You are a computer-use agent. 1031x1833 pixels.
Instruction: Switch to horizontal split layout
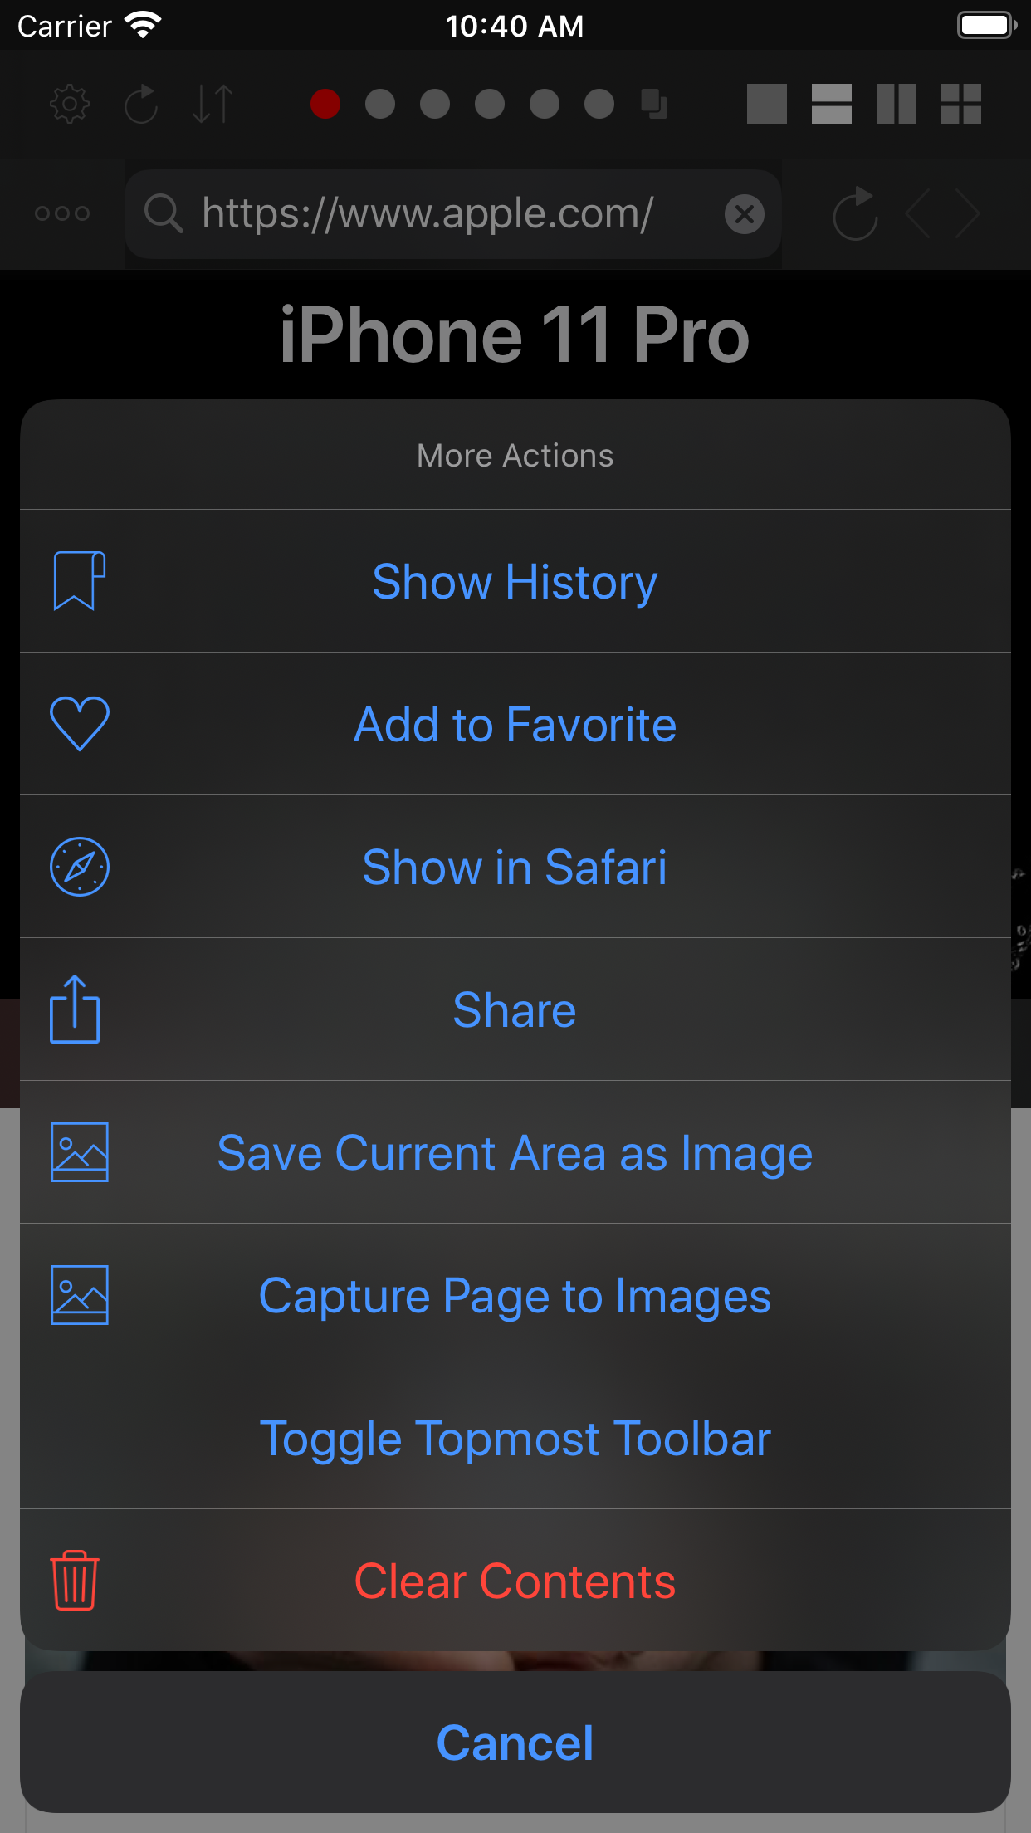click(831, 104)
